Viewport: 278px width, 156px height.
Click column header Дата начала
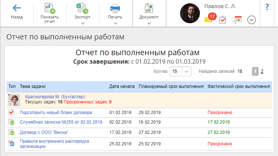122,86
